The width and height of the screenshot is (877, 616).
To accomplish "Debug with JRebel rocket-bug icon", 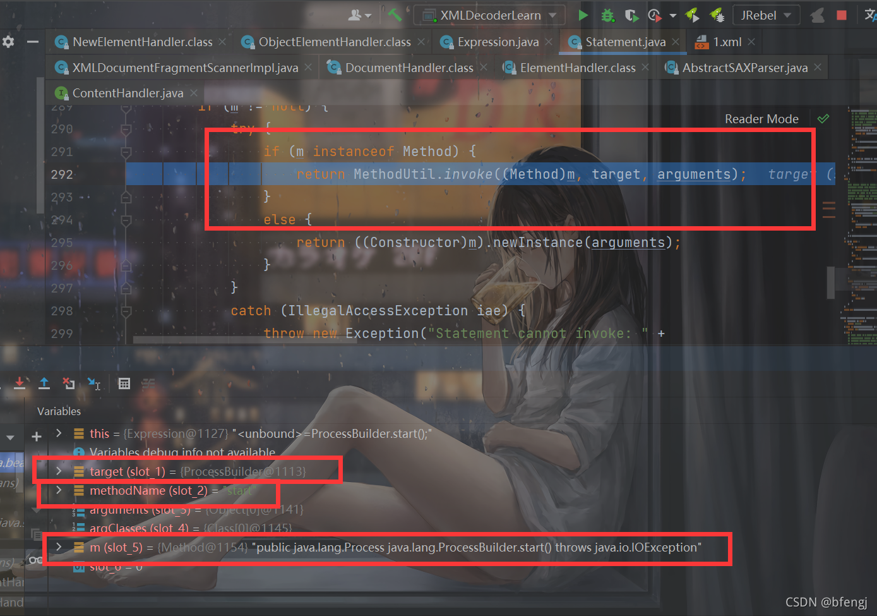I will (x=717, y=15).
